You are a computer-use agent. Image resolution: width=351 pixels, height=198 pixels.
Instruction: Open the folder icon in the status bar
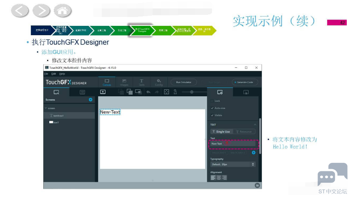257,185
